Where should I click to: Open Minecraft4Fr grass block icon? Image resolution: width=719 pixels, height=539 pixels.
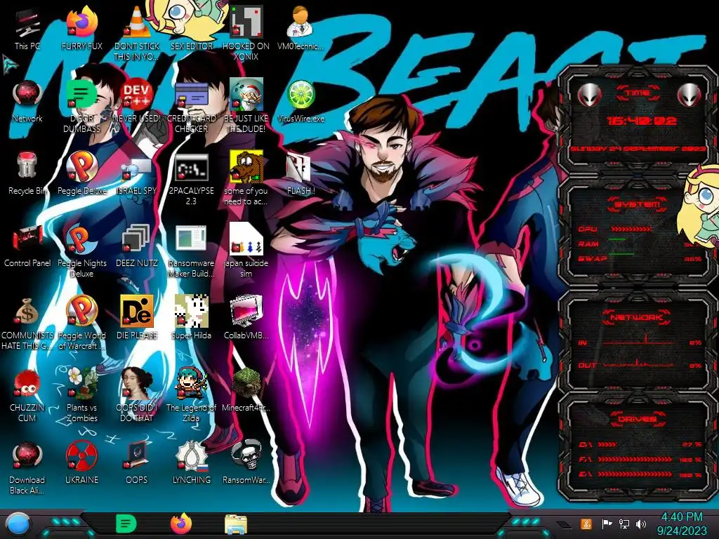coord(246,390)
